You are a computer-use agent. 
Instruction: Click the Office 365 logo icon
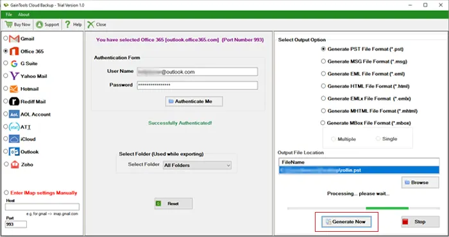coord(14,51)
